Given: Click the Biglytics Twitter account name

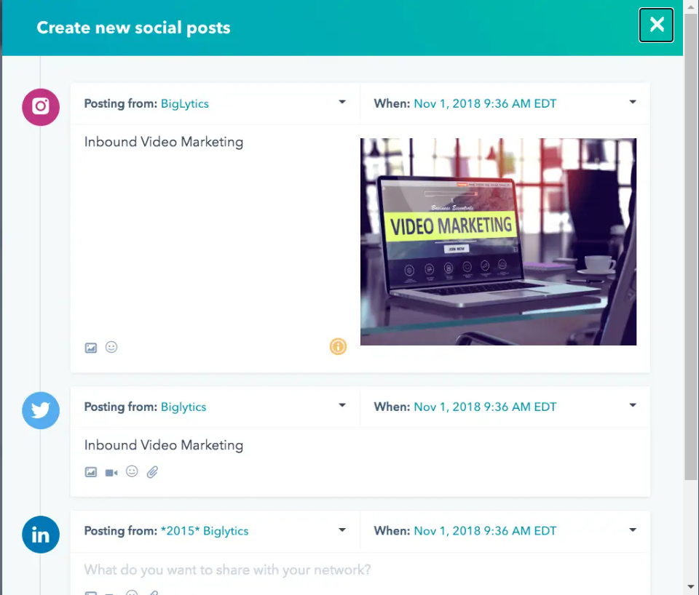Looking at the screenshot, I should coord(183,407).
